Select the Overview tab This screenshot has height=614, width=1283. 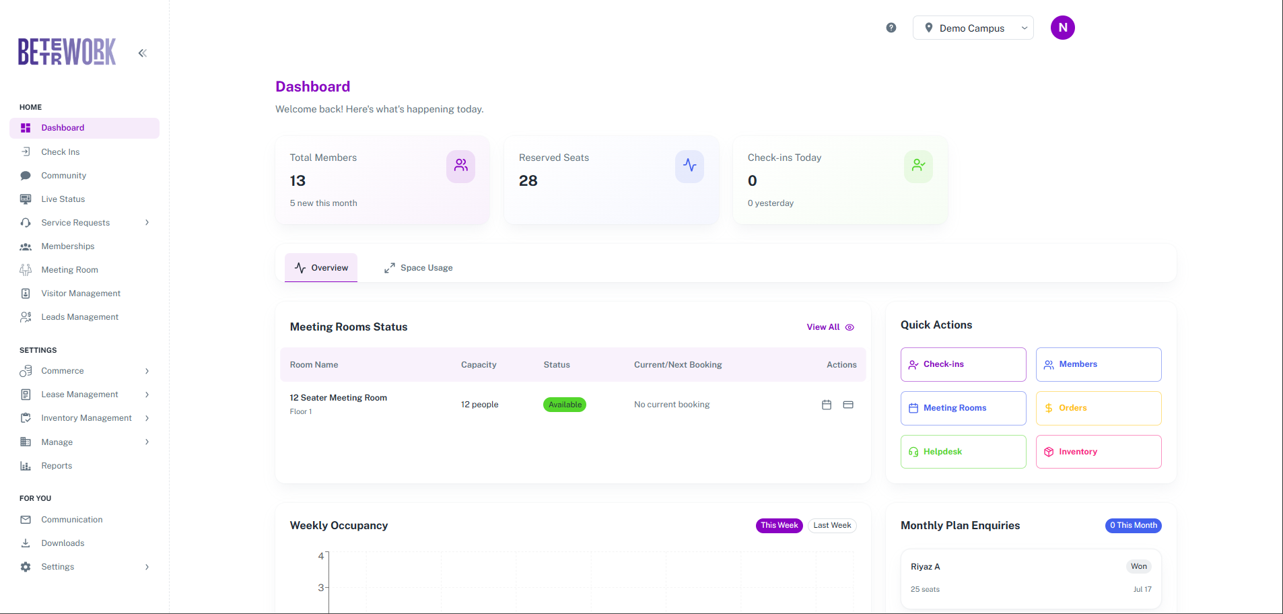[321, 267]
